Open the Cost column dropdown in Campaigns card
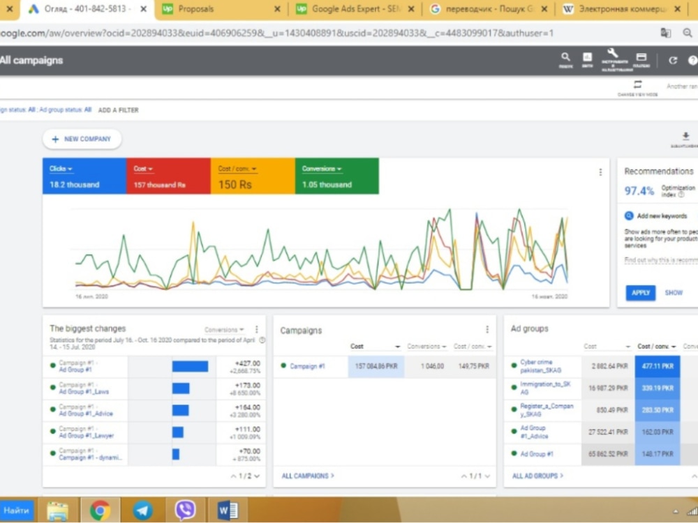 [x=375, y=347]
